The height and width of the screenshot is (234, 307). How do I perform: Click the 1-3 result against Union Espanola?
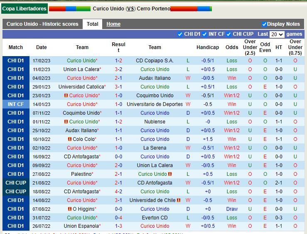[118, 226]
